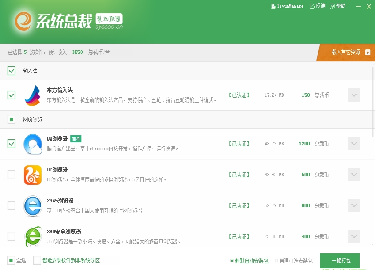
Task: Check the UC浏览器 checkbox
Action: click(x=12, y=175)
